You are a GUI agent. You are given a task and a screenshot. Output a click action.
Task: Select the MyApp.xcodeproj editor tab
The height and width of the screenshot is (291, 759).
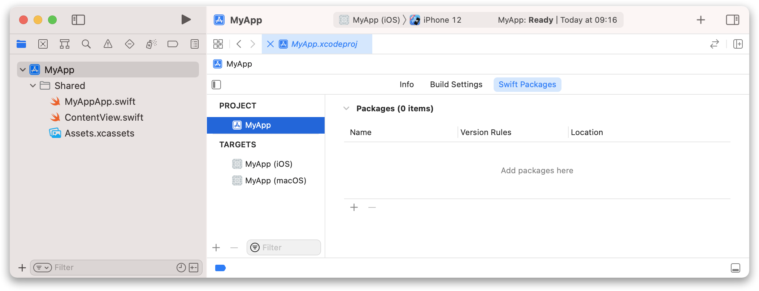tap(317, 44)
